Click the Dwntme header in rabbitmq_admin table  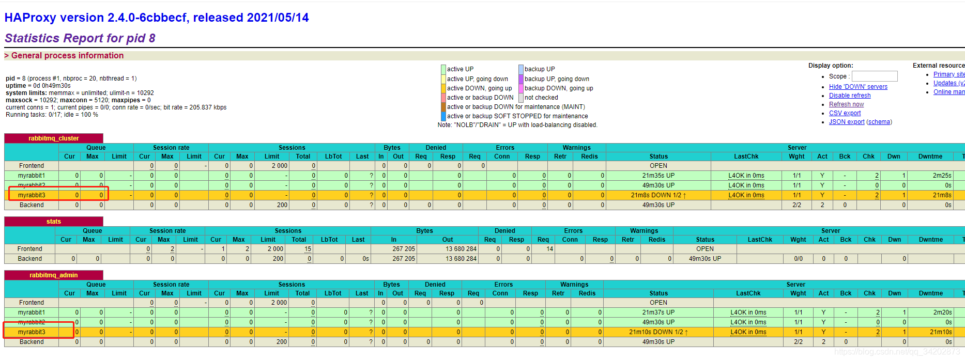pos(930,293)
